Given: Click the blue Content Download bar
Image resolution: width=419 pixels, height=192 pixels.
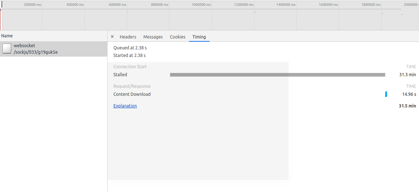Looking at the screenshot, I should tap(386, 94).
